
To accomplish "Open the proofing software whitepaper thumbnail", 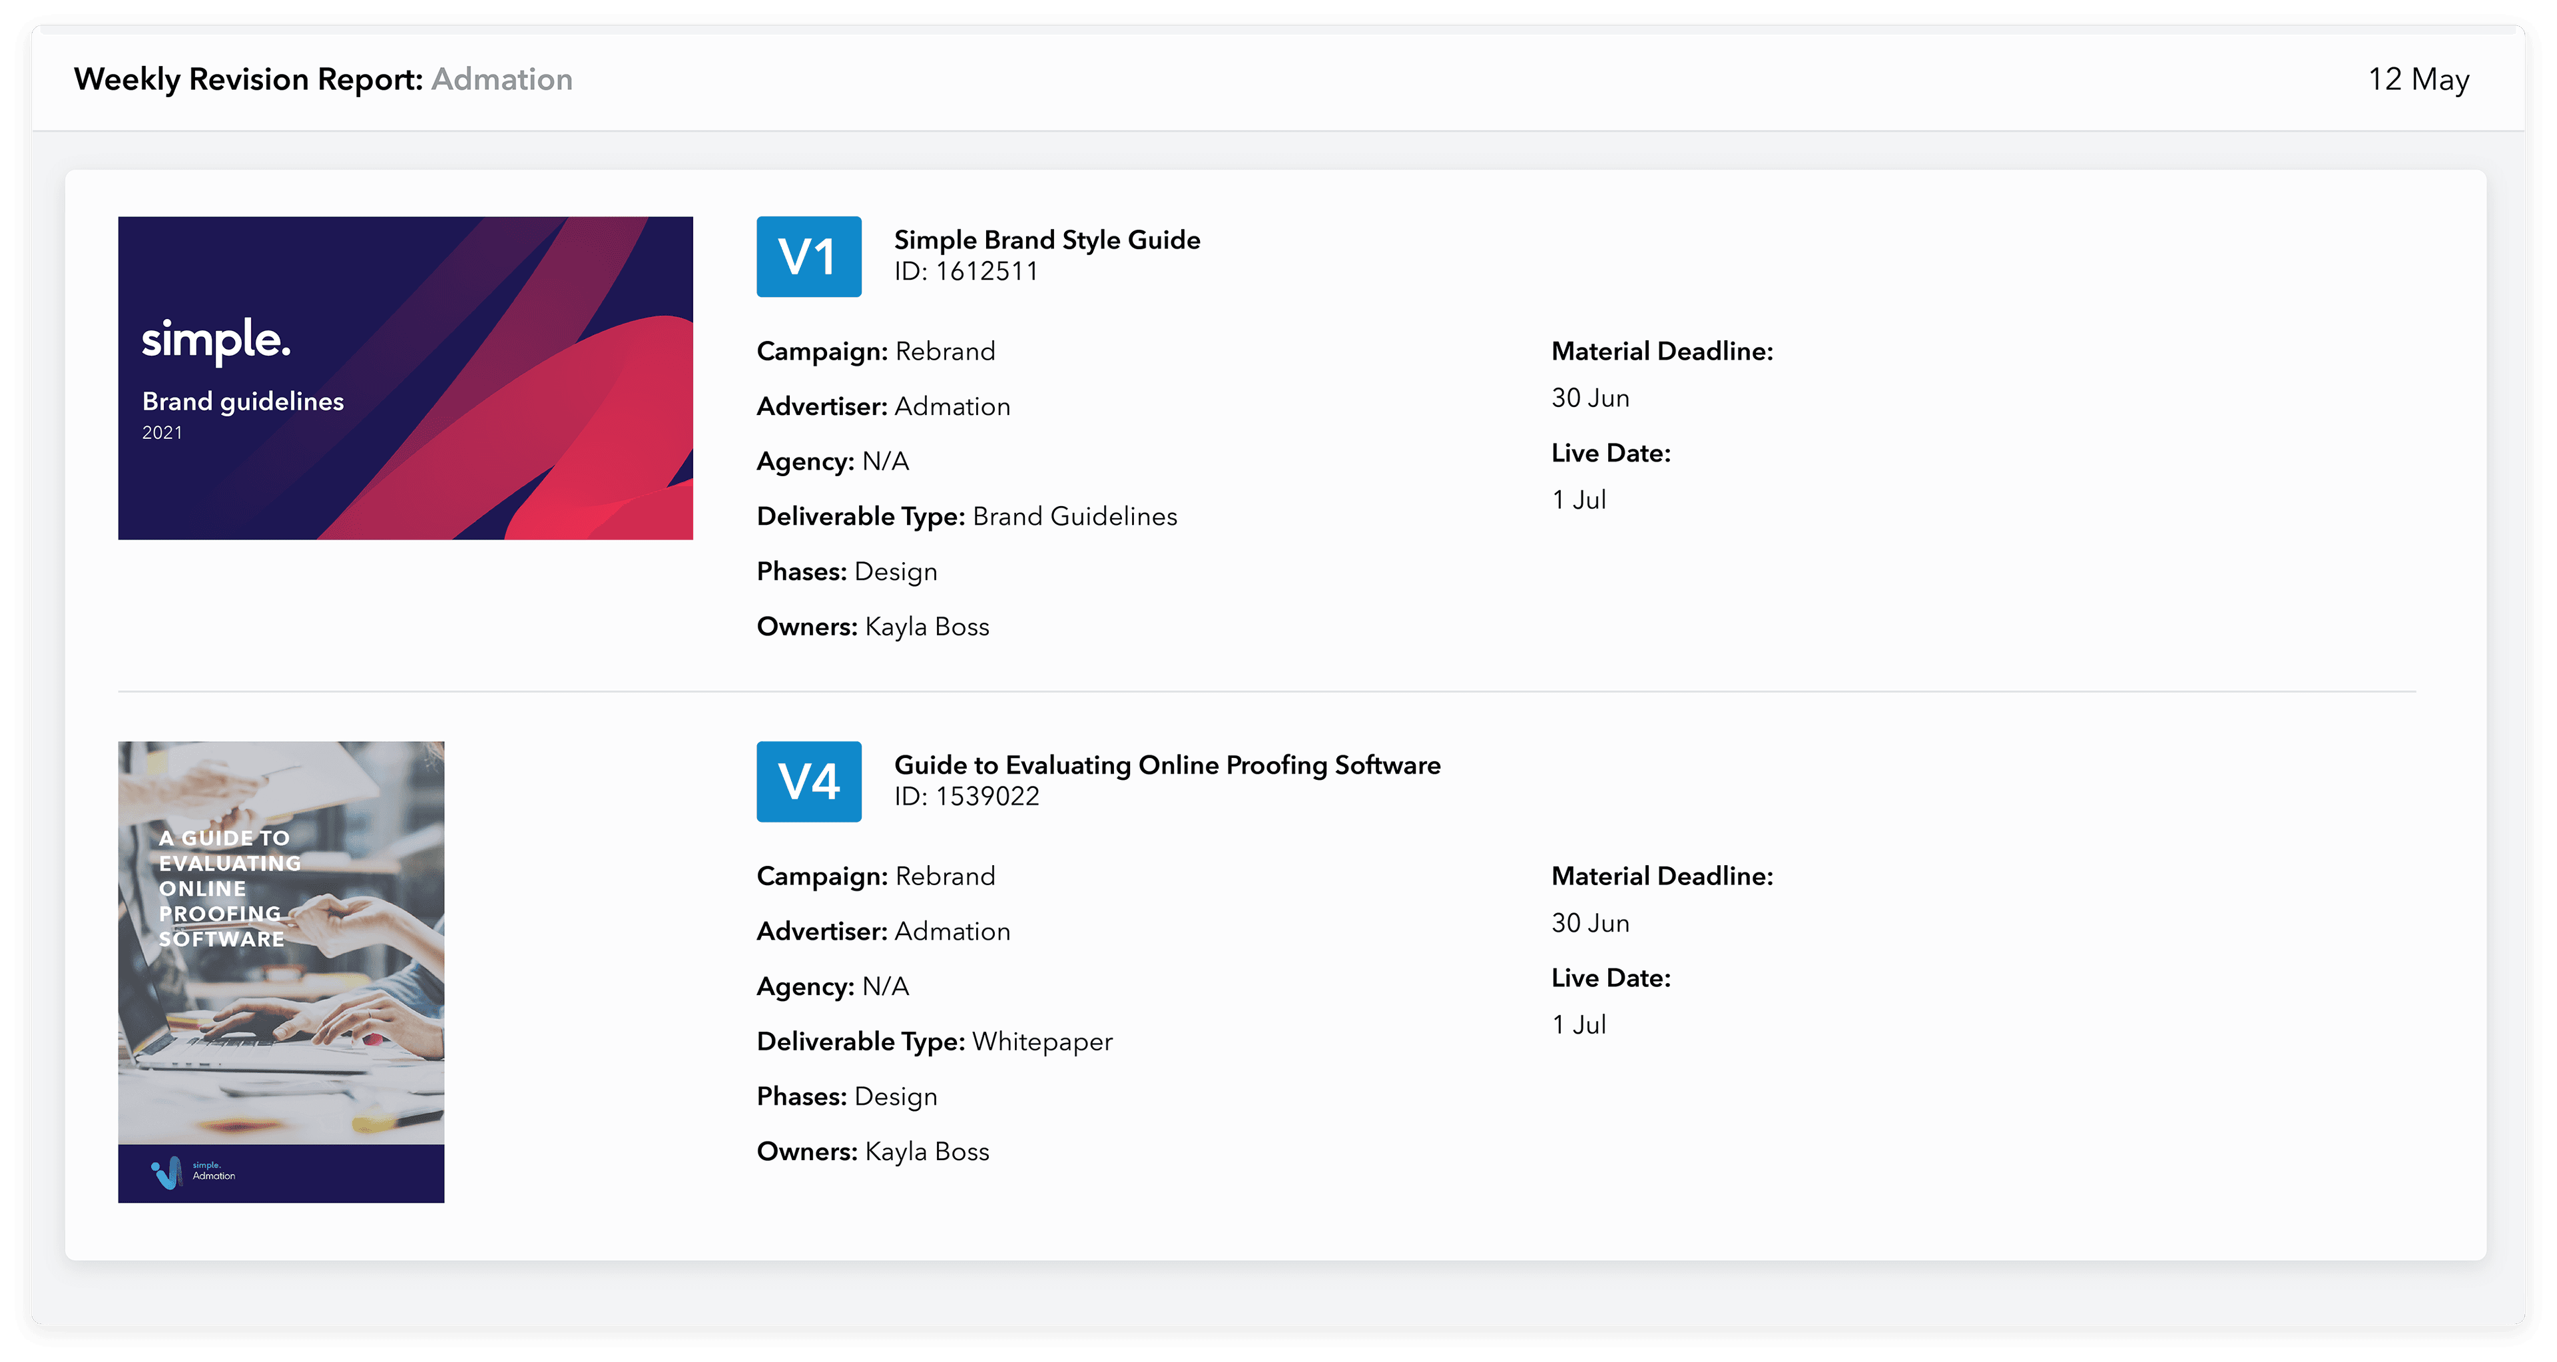I will pyautogui.click(x=281, y=971).
